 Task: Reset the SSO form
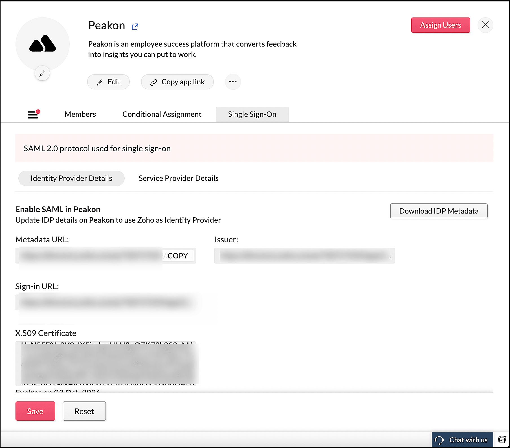pyautogui.click(x=84, y=411)
